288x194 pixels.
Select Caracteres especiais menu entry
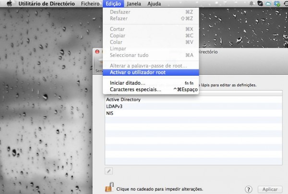pyautogui.click(x=151, y=90)
